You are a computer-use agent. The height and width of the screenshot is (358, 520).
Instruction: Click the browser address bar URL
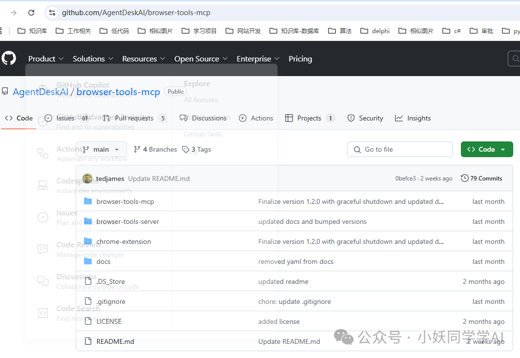click(x=136, y=13)
